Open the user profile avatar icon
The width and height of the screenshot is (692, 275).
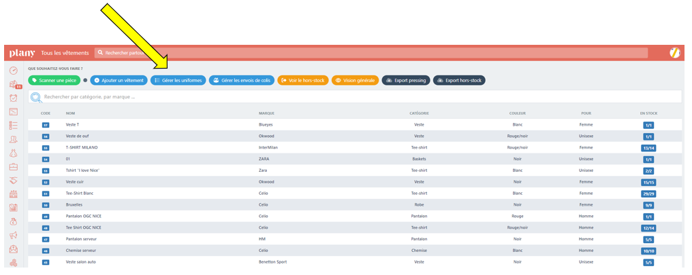[675, 53]
